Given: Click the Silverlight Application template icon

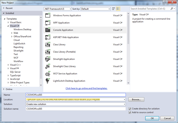Looking at the screenshot, I should pyautogui.click(x=48, y=59).
